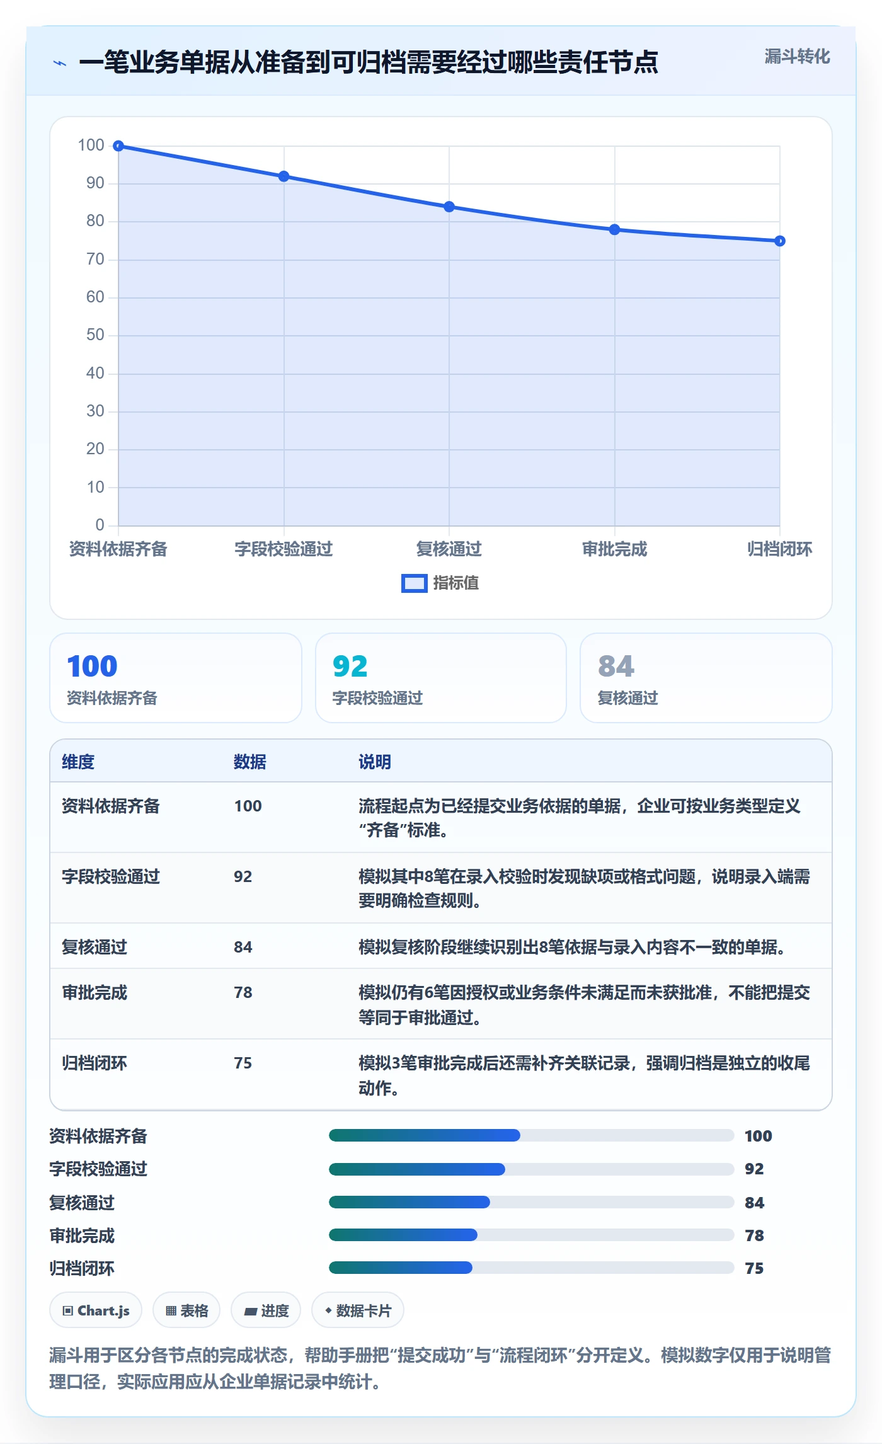The image size is (882, 1444).
Task: Click progress value 100 beside the bar
Action: click(759, 1136)
